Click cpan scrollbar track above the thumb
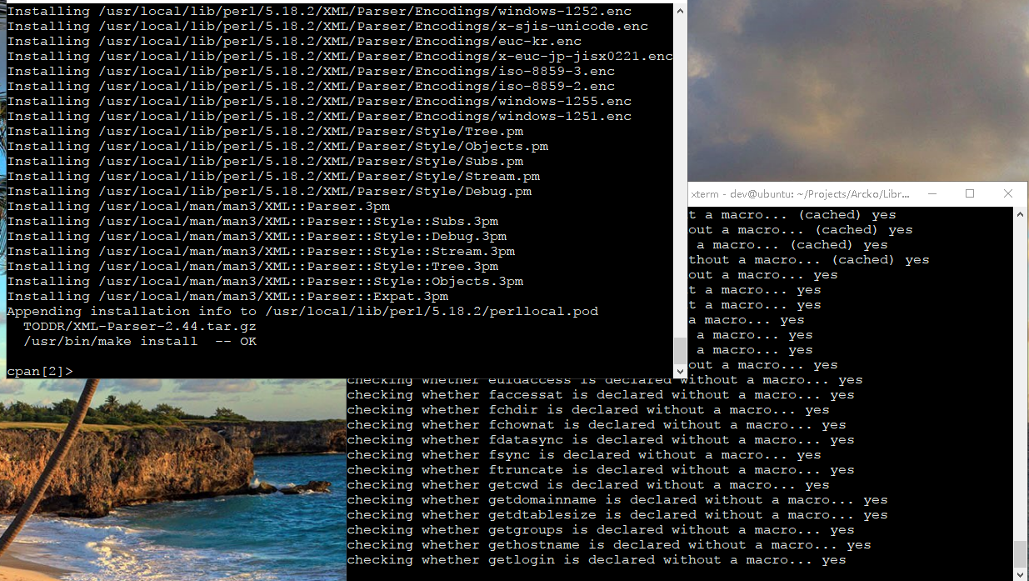Image resolution: width=1029 pixels, height=581 pixels. pyautogui.click(x=681, y=167)
